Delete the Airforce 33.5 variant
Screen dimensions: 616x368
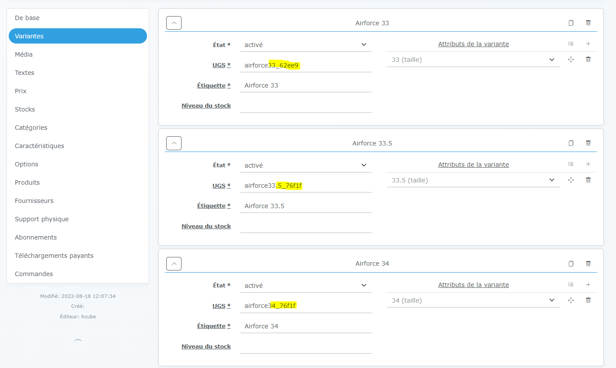tap(588, 143)
